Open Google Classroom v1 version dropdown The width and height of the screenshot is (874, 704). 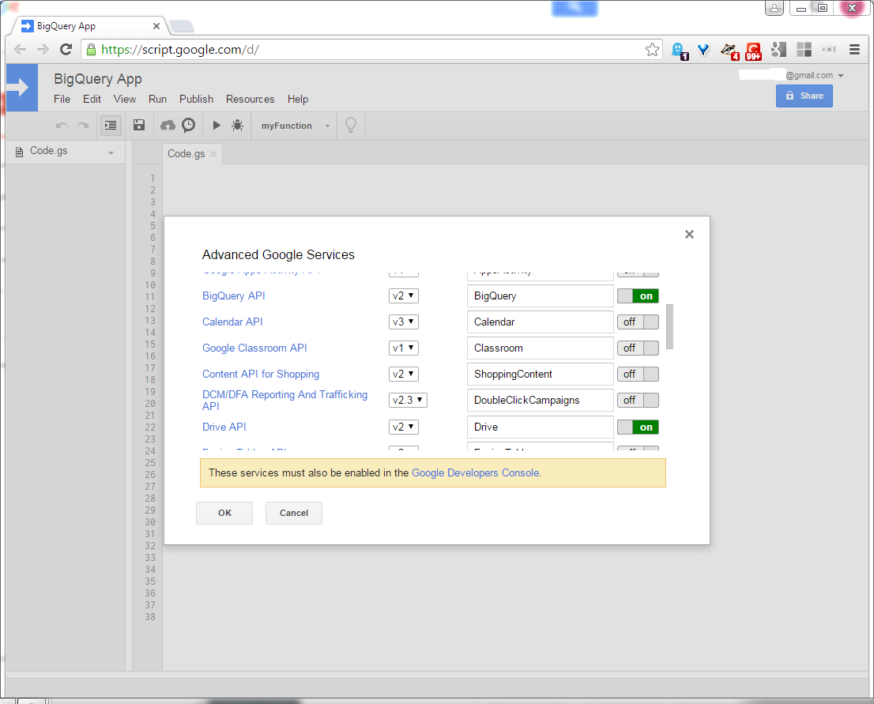[x=404, y=348]
